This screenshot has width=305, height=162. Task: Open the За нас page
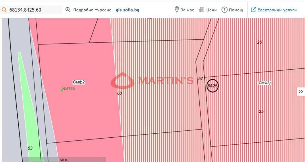pyautogui.click(x=187, y=10)
